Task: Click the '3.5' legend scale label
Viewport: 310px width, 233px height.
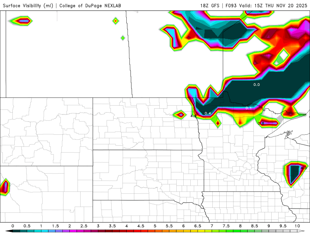Action: (x=112, y=226)
